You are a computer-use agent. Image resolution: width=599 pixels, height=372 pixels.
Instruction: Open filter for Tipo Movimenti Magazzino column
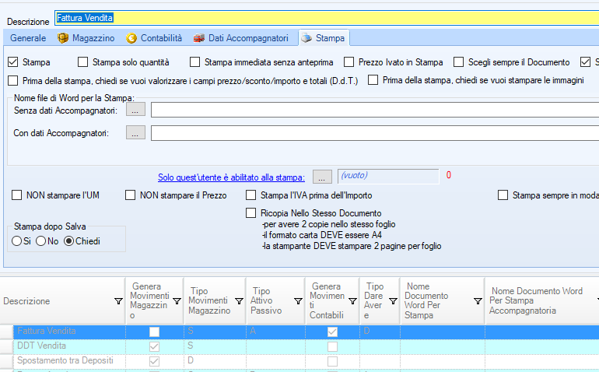[x=237, y=301]
